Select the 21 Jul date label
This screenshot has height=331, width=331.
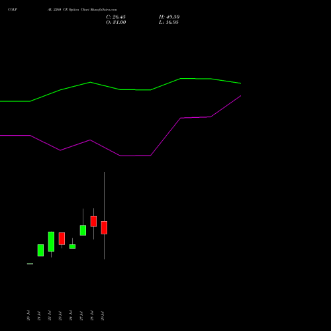pyautogui.click(x=39, y=315)
